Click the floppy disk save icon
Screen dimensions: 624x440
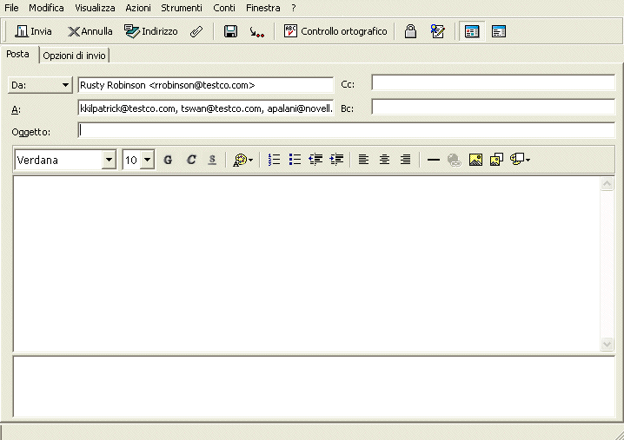[x=230, y=31]
